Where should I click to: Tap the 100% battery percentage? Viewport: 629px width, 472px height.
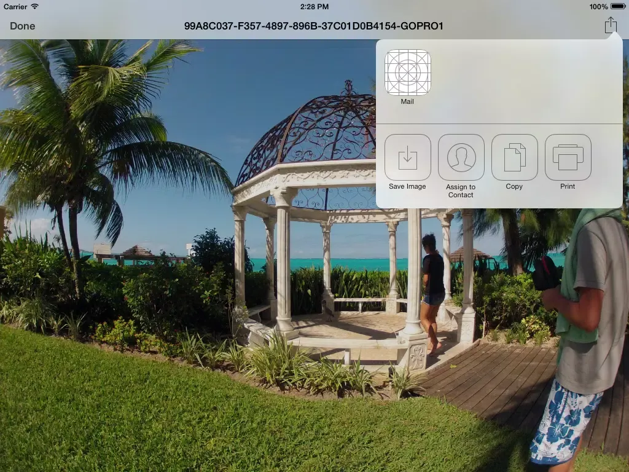tap(598, 6)
